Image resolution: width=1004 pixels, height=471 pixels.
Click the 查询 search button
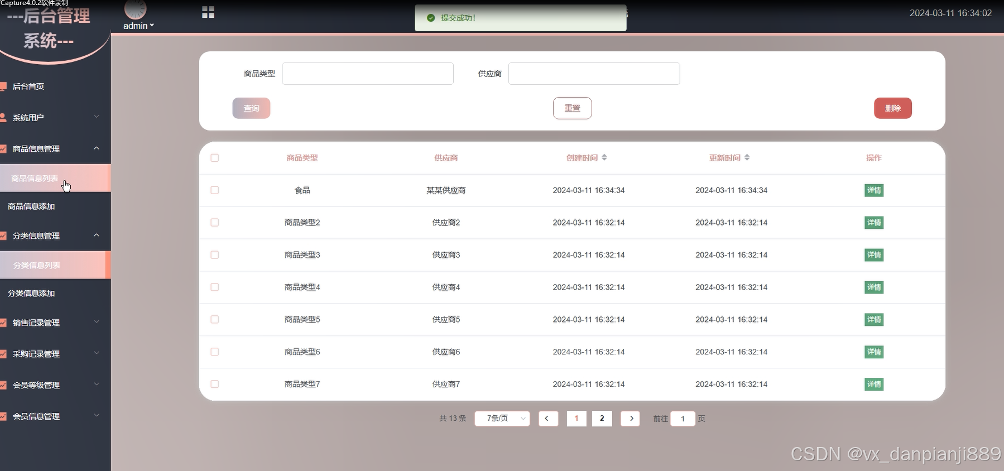click(251, 108)
